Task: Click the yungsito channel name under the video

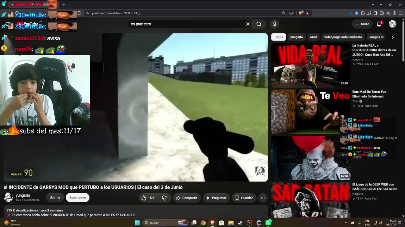Action: click(23, 195)
